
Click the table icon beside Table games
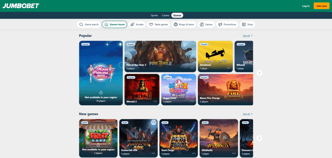pyautogui.click(x=151, y=25)
